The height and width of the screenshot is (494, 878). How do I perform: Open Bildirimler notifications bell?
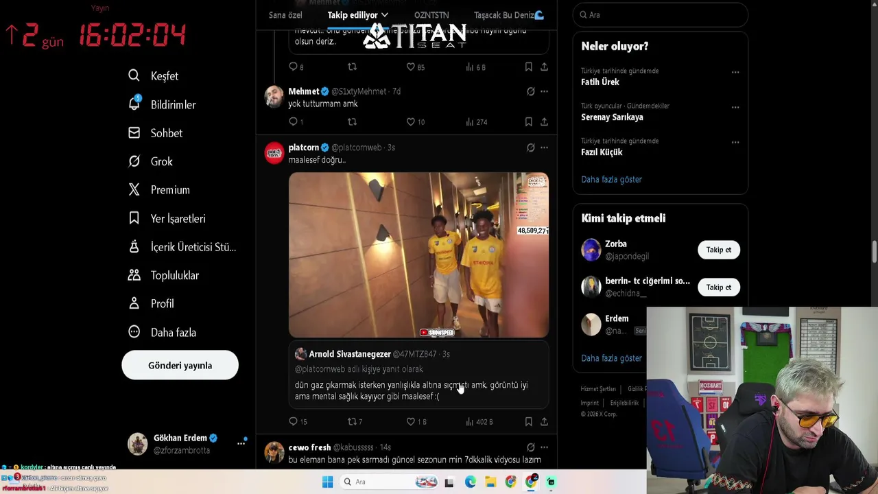coord(162,104)
